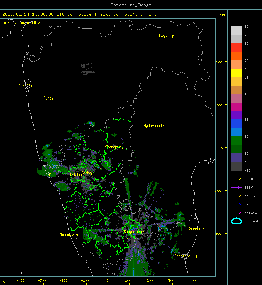Click the '111V' legend text

[248, 188]
